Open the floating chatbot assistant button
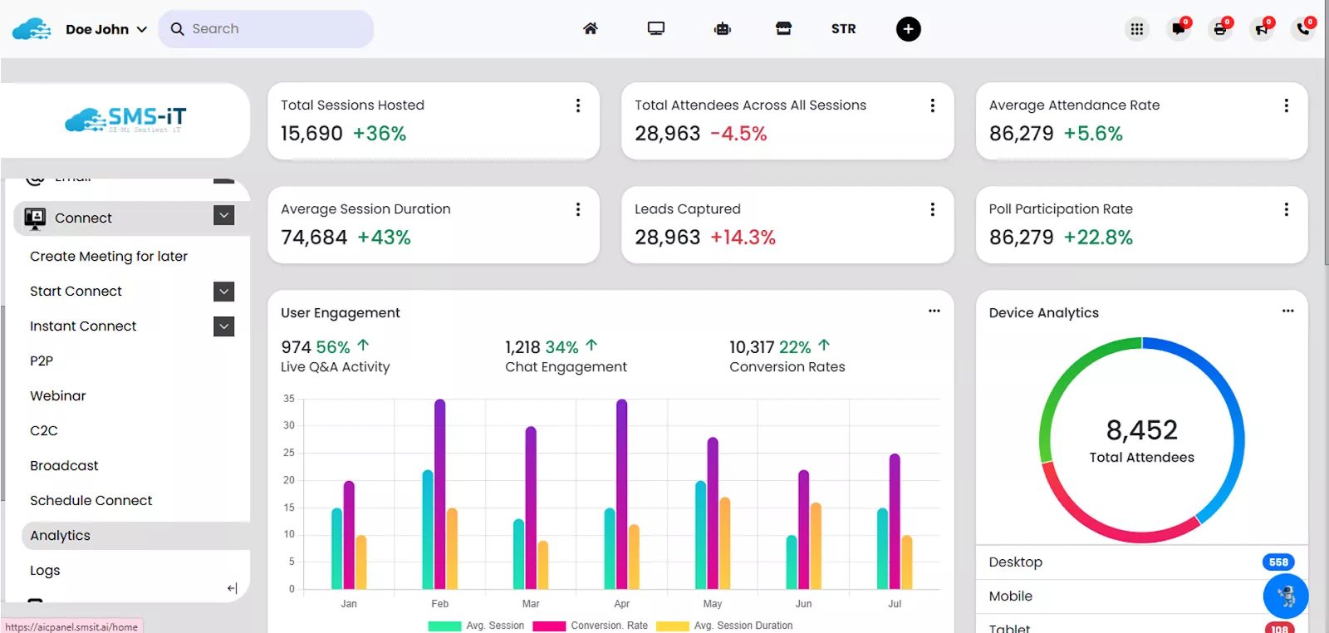The image size is (1329, 633). click(1285, 596)
